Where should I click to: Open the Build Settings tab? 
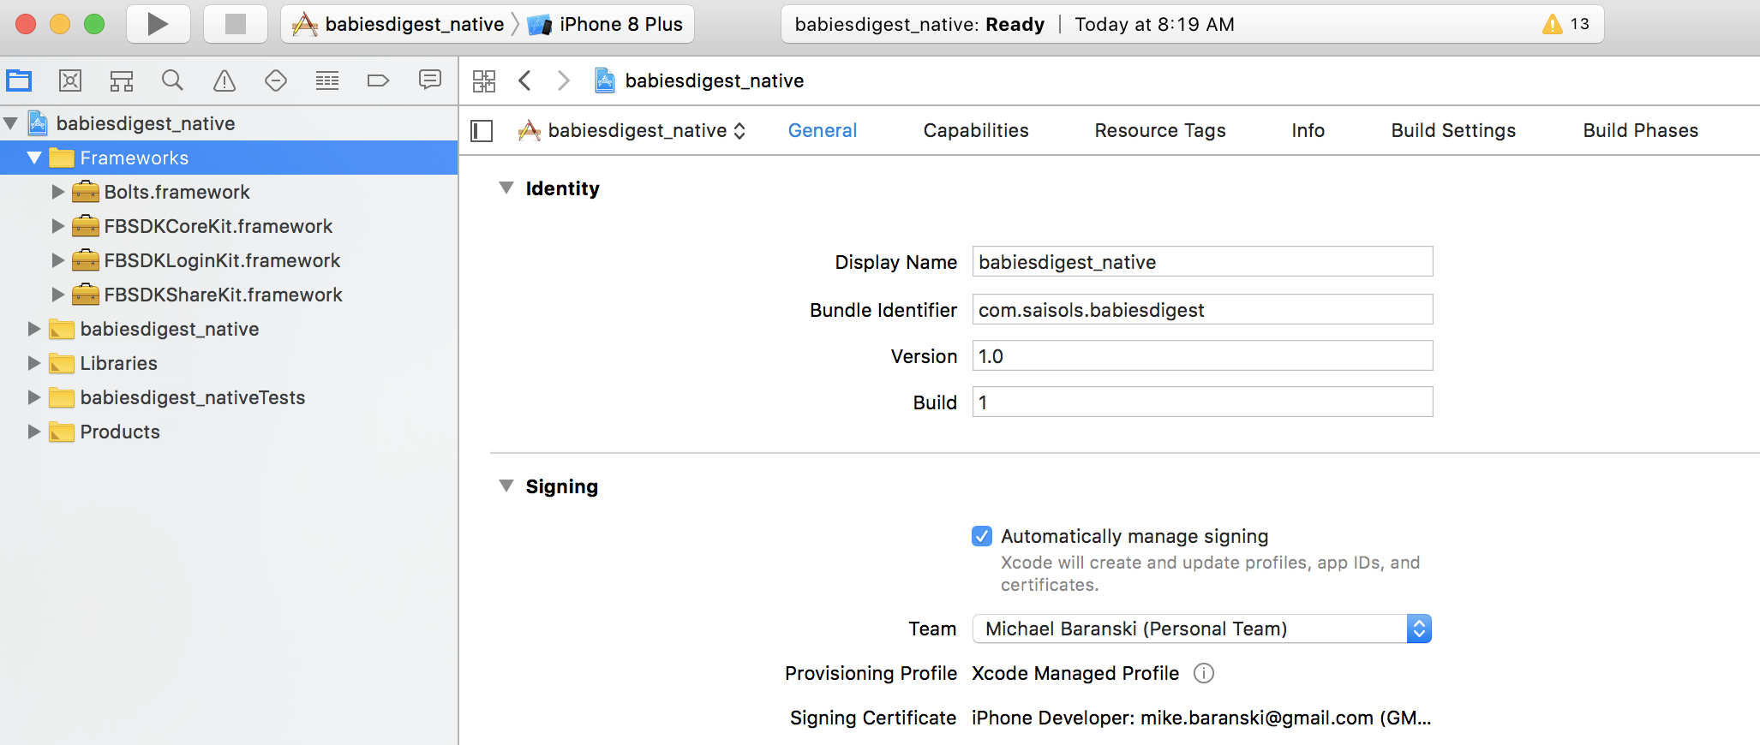coord(1453,130)
